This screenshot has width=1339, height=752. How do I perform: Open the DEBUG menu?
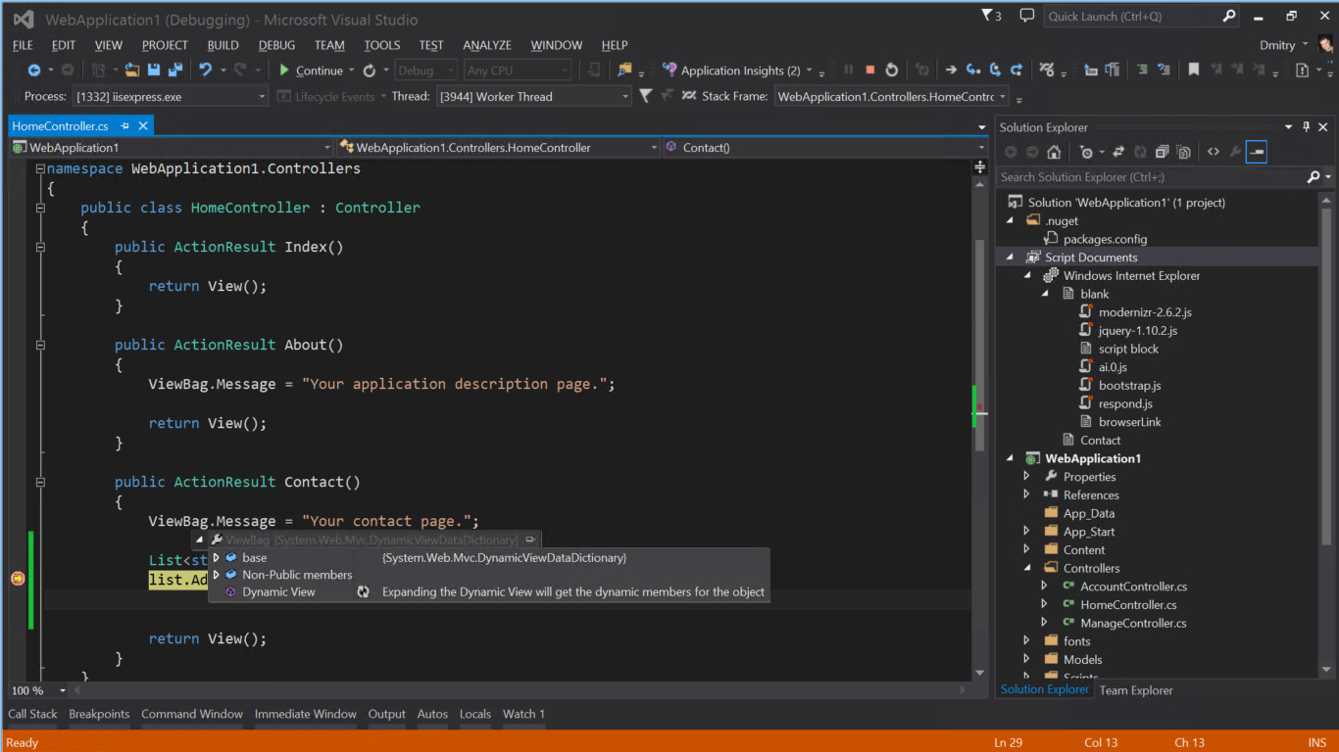pos(276,45)
